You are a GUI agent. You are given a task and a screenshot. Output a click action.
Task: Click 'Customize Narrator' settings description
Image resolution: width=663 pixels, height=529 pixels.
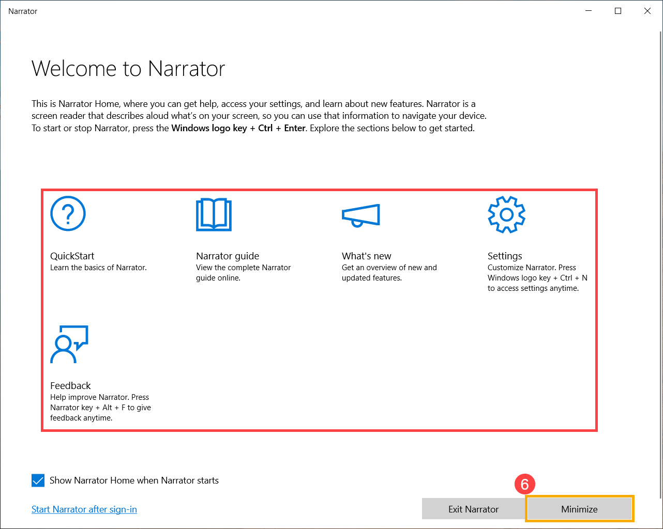point(537,278)
